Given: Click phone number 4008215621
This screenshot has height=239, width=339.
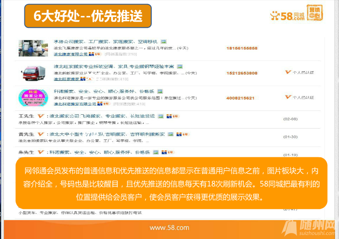Looking at the screenshot, I should point(241,98).
